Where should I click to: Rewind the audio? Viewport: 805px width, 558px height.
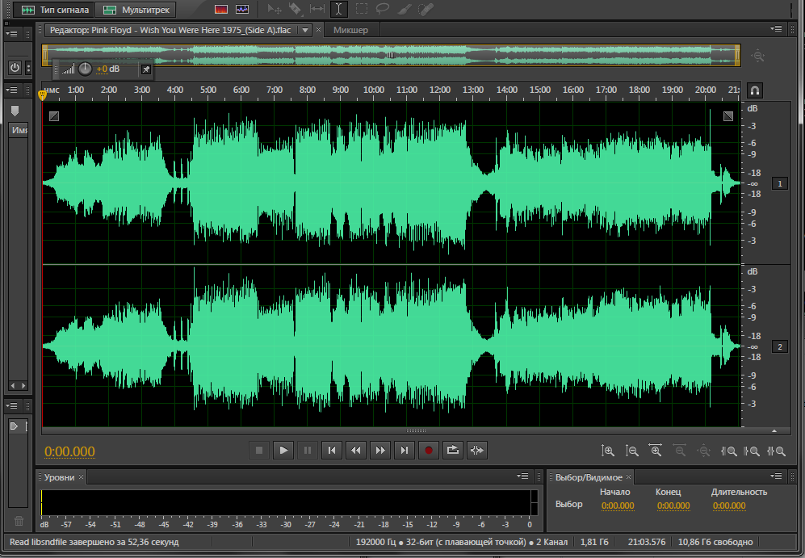pyautogui.click(x=356, y=451)
